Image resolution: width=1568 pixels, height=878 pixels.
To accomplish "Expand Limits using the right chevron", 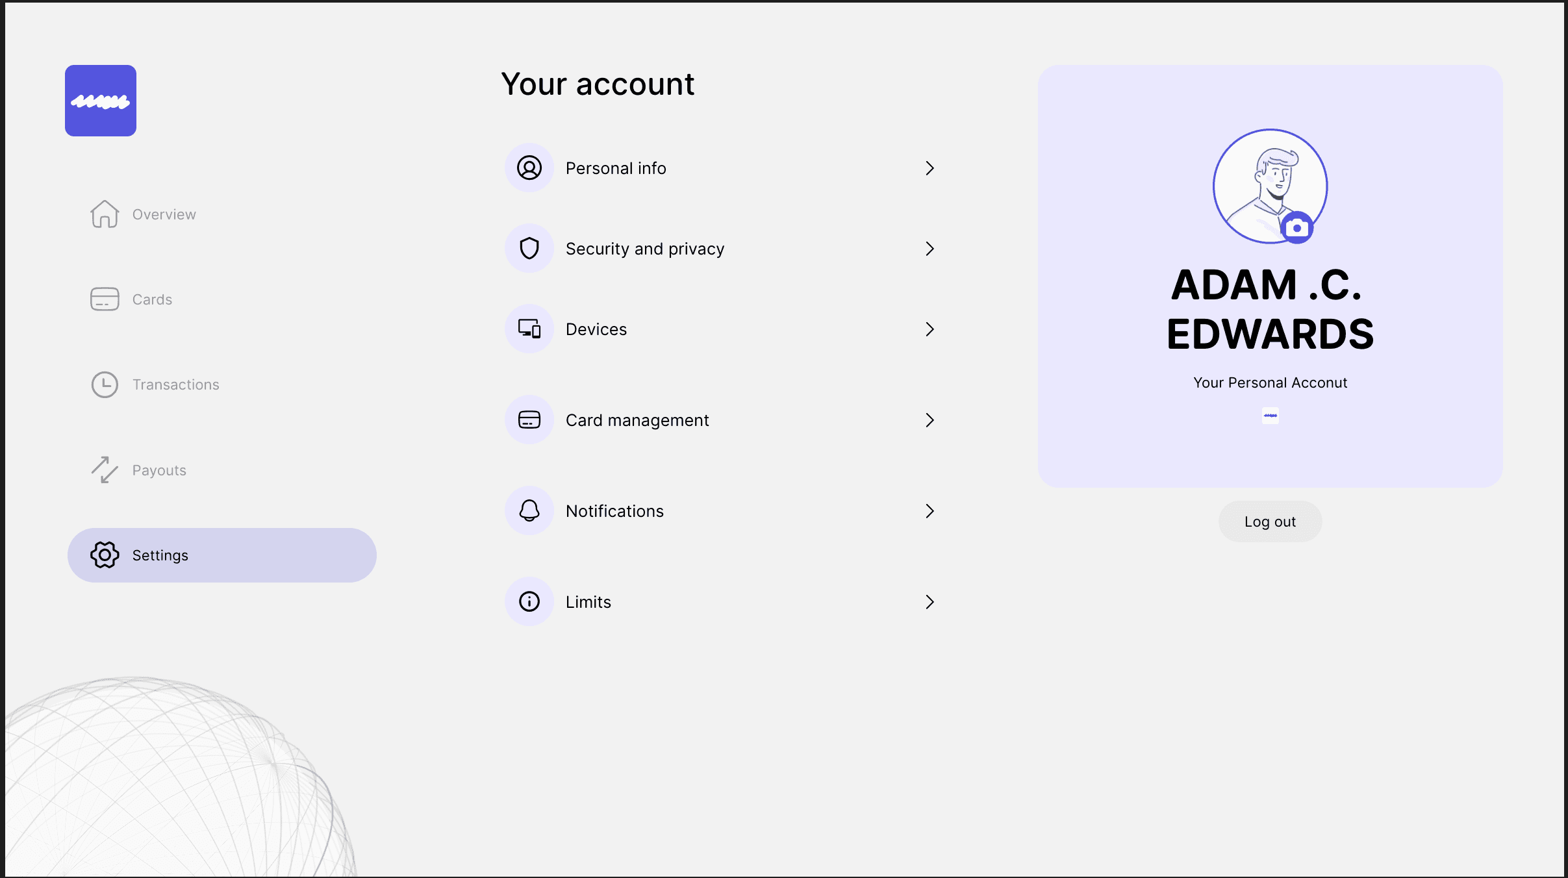I will tap(929, 602).
